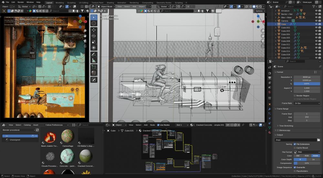Switch to the UV Editing workspace tab
The width and height of the screenshot is (323, 178).
click(83, 3)
